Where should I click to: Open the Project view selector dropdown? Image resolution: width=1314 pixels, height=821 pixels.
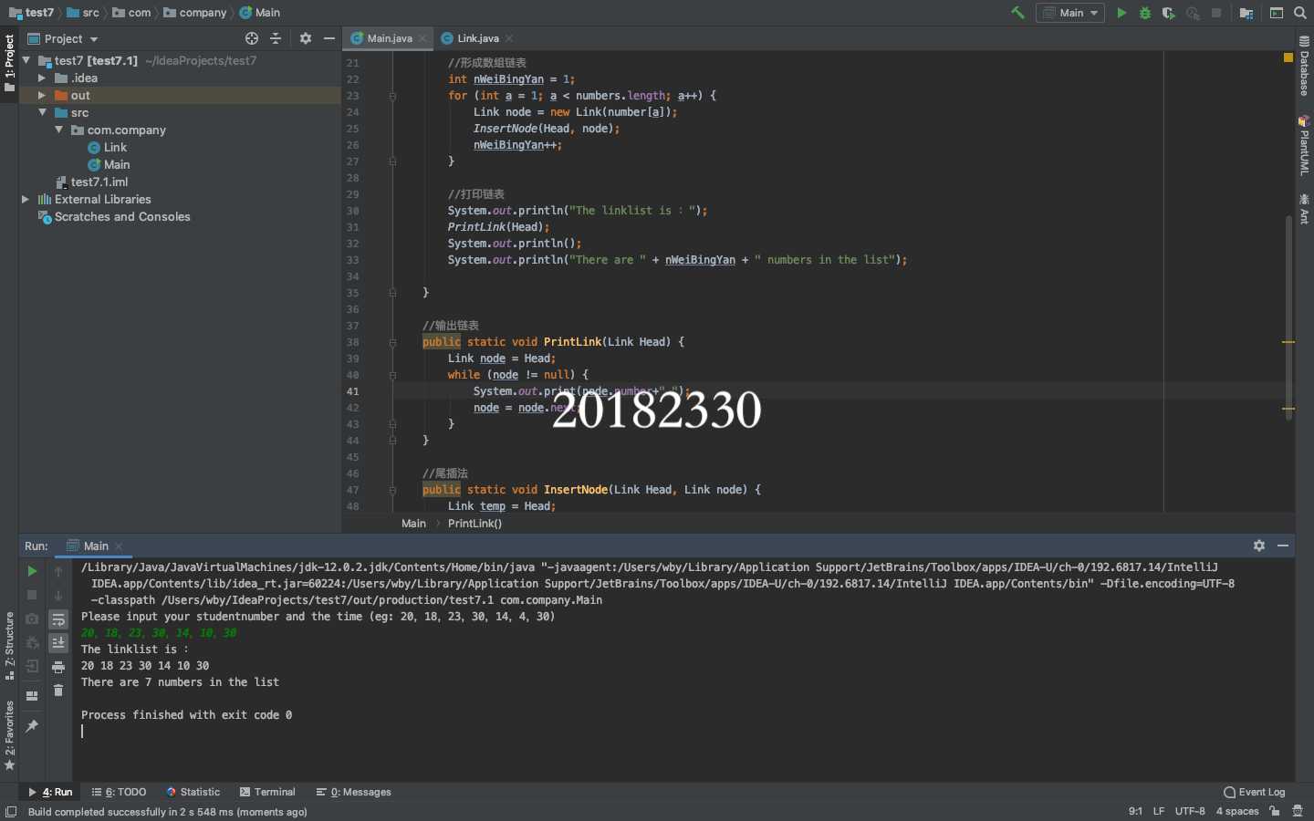coord(63,38)
